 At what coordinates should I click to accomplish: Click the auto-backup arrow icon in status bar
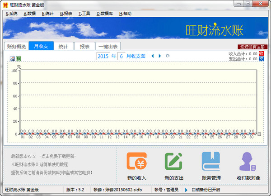(186, 190)
